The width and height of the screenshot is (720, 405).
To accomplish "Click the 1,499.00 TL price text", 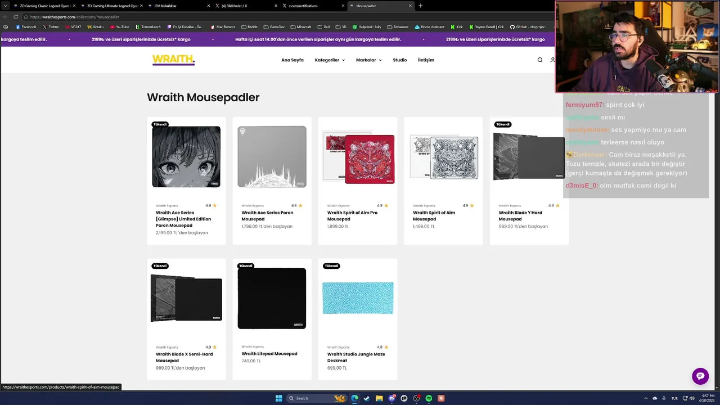I will pyautogui.click(x=424, y=226).
